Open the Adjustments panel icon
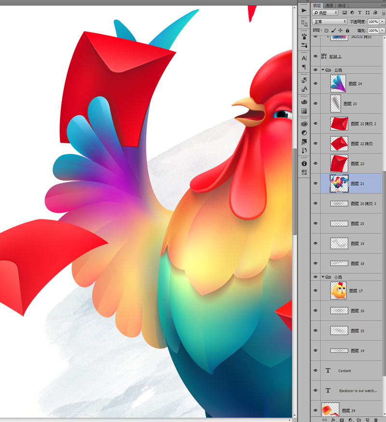386x422 pixels. click(304, 133)
